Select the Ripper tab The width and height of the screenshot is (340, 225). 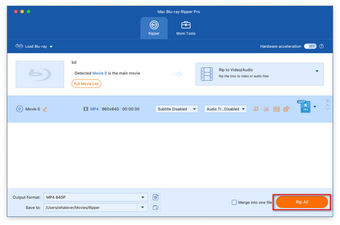[154, 28]
